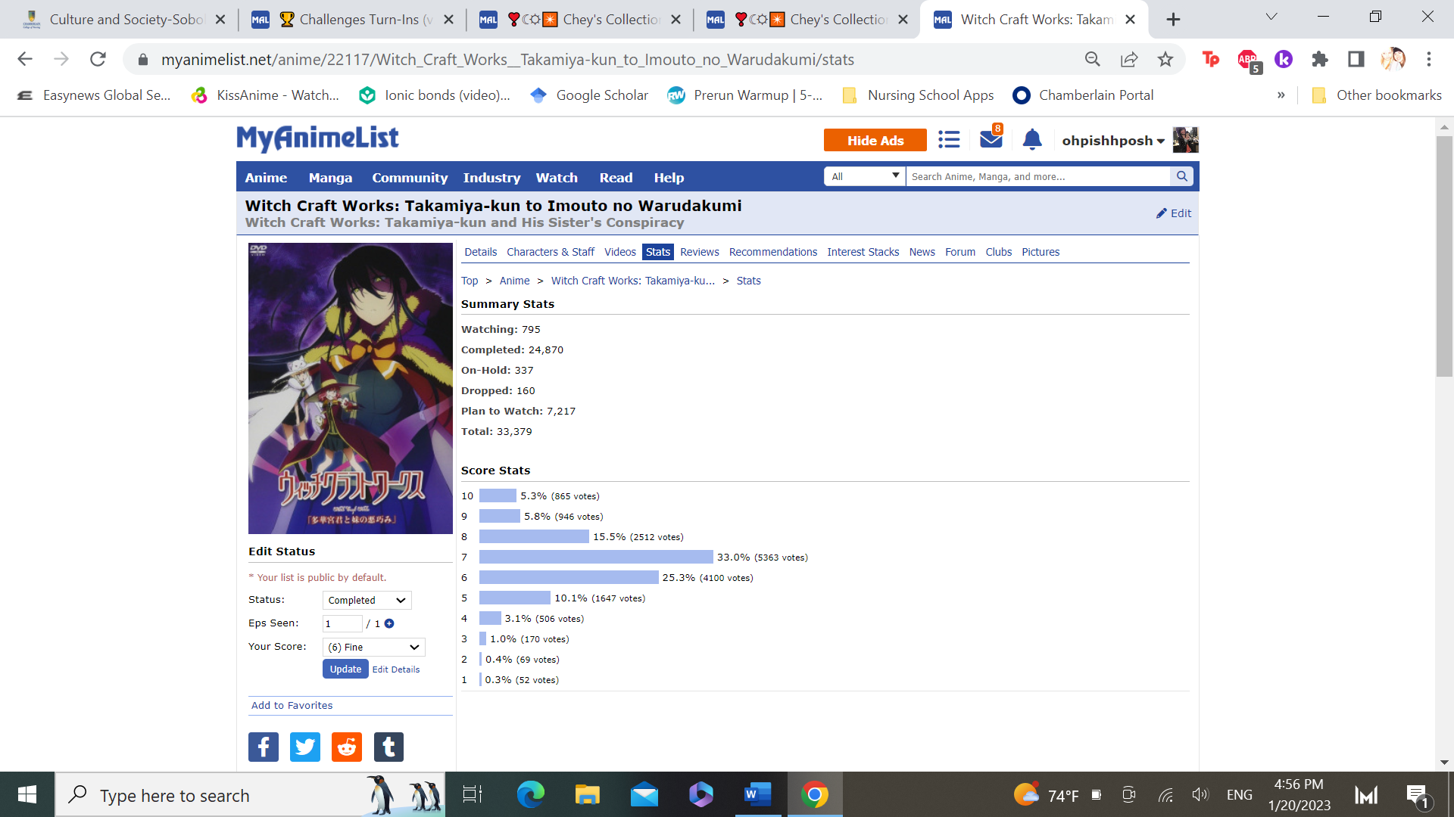This screenshot has width=1454, height=817.
Task: Click Add to Favorites link
Action: click(292, 705)
